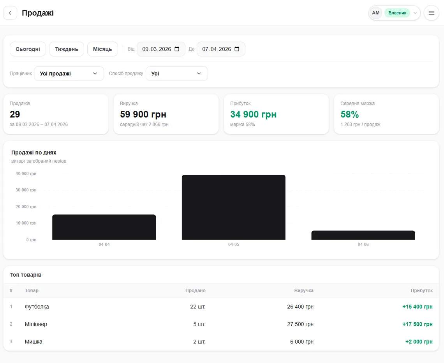Open calendar picker in the Від date

pos(177,49)
